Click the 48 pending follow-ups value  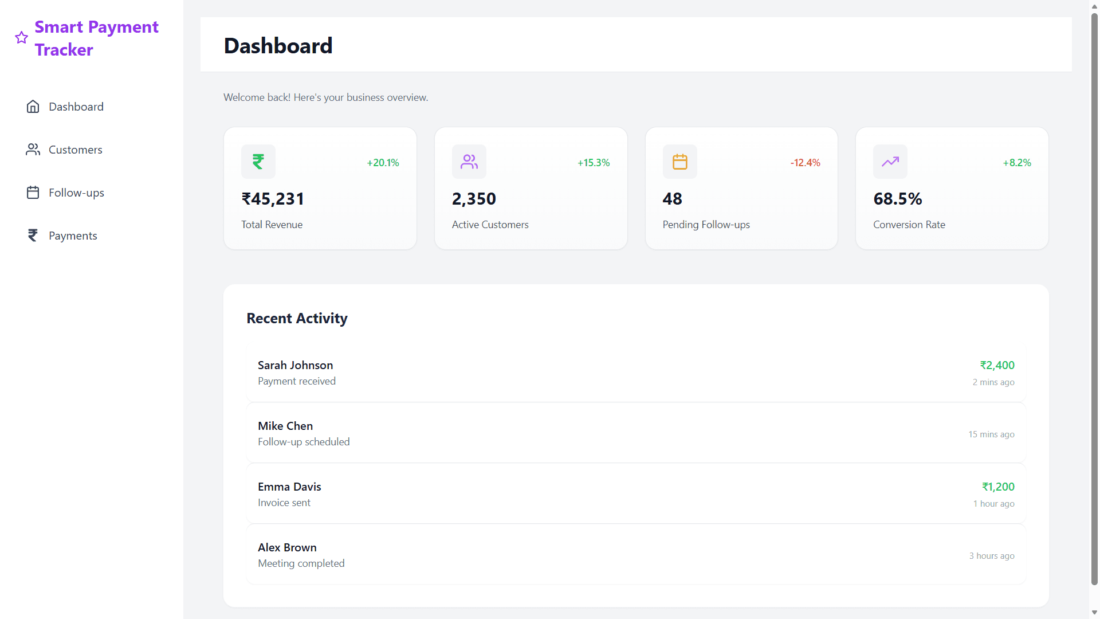point(672,199)
